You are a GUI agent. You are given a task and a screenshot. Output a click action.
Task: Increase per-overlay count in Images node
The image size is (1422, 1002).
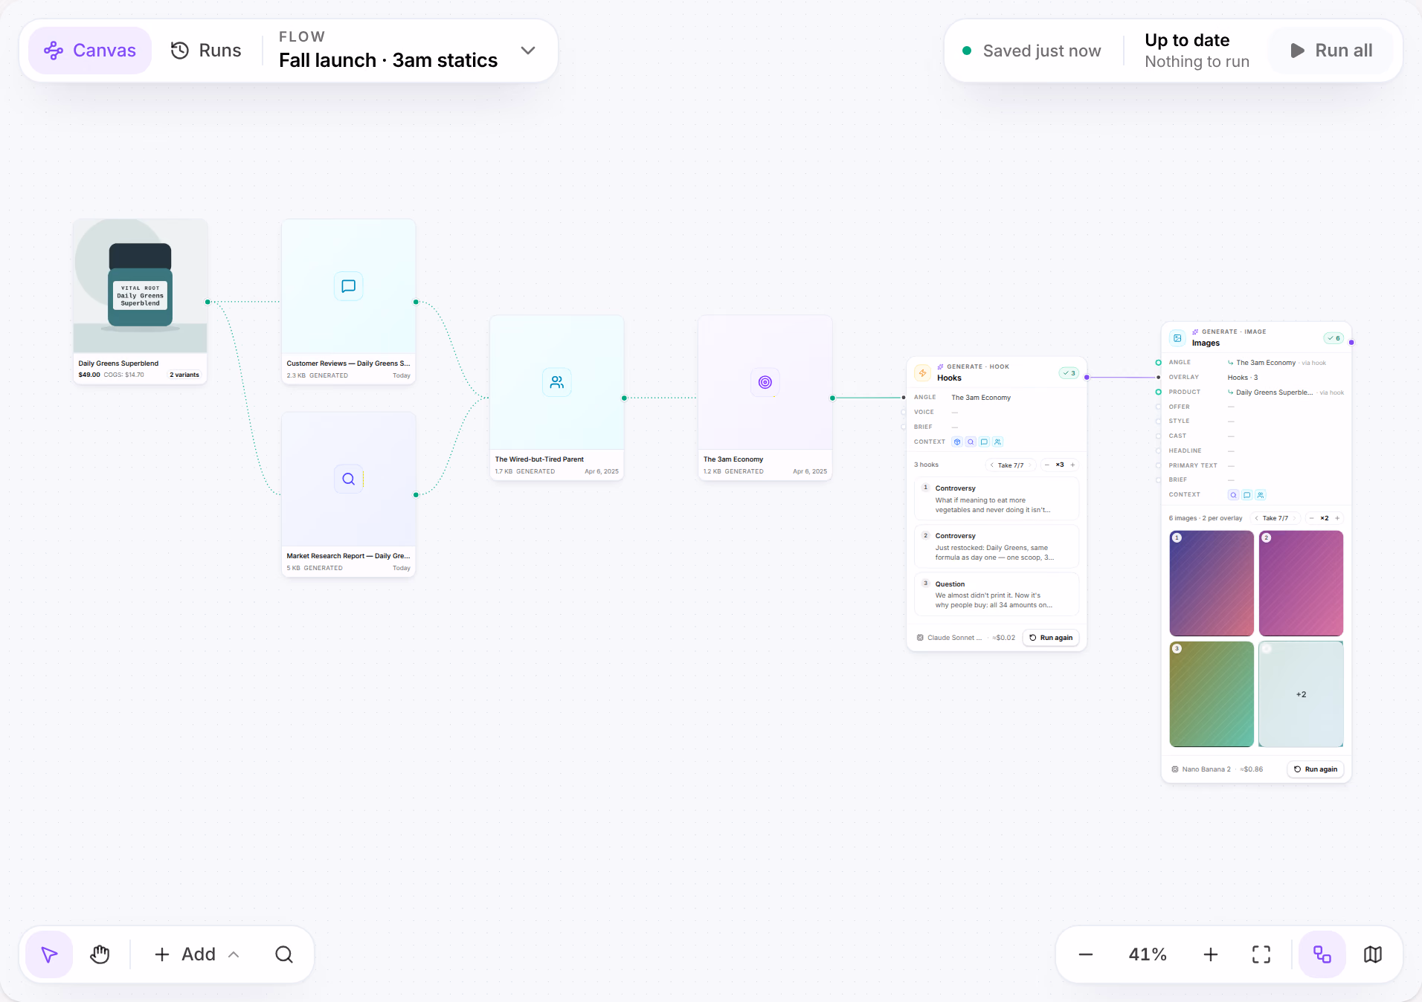coord(1337,519)
